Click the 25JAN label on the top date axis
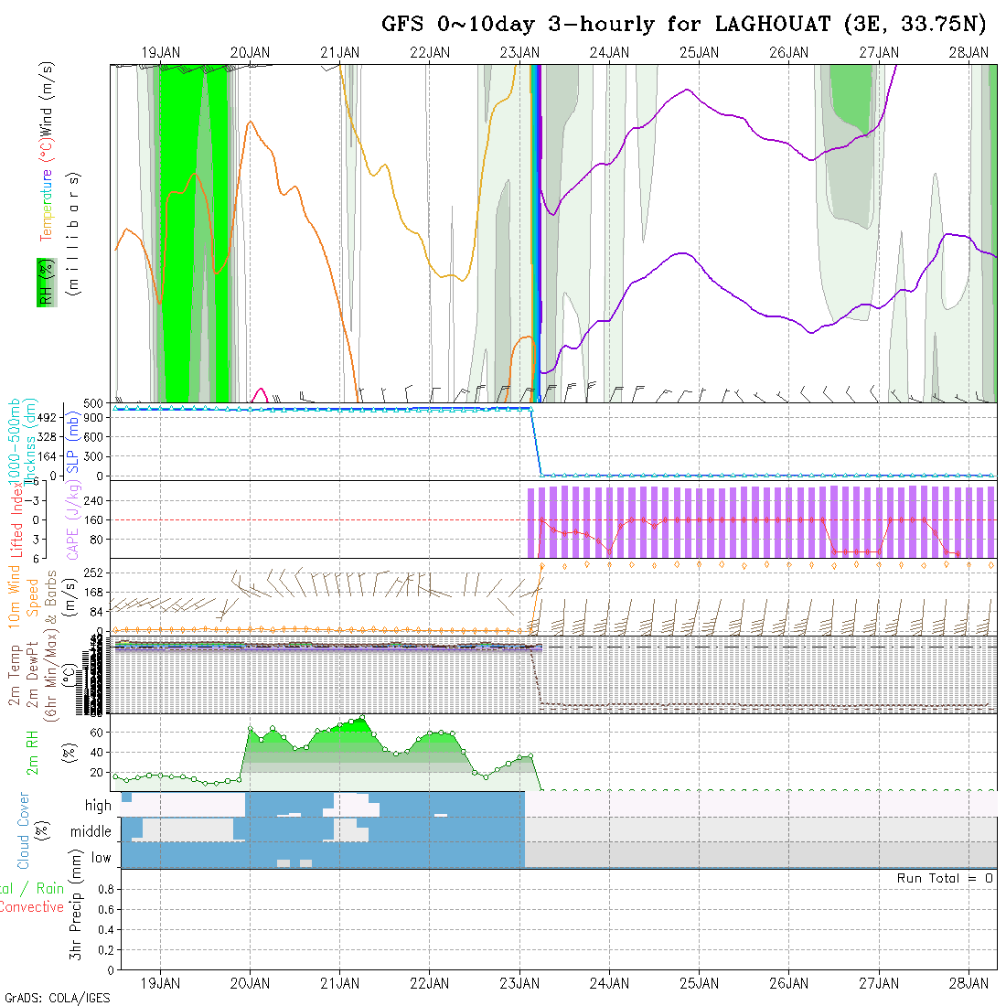 (700, 53)
